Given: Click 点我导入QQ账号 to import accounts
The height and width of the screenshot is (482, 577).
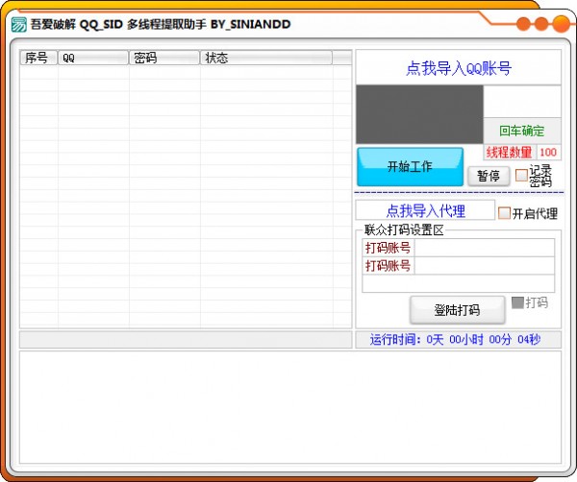Looking at the screenshot, I should (x=458, y=68).
